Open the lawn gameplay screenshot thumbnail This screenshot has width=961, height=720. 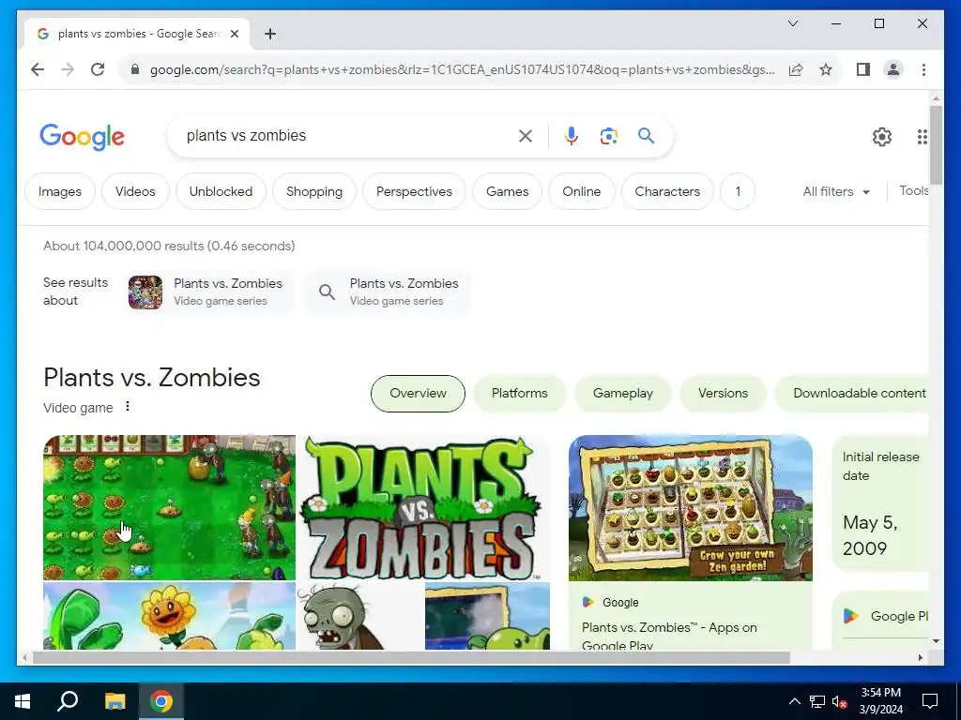point(169,507)
